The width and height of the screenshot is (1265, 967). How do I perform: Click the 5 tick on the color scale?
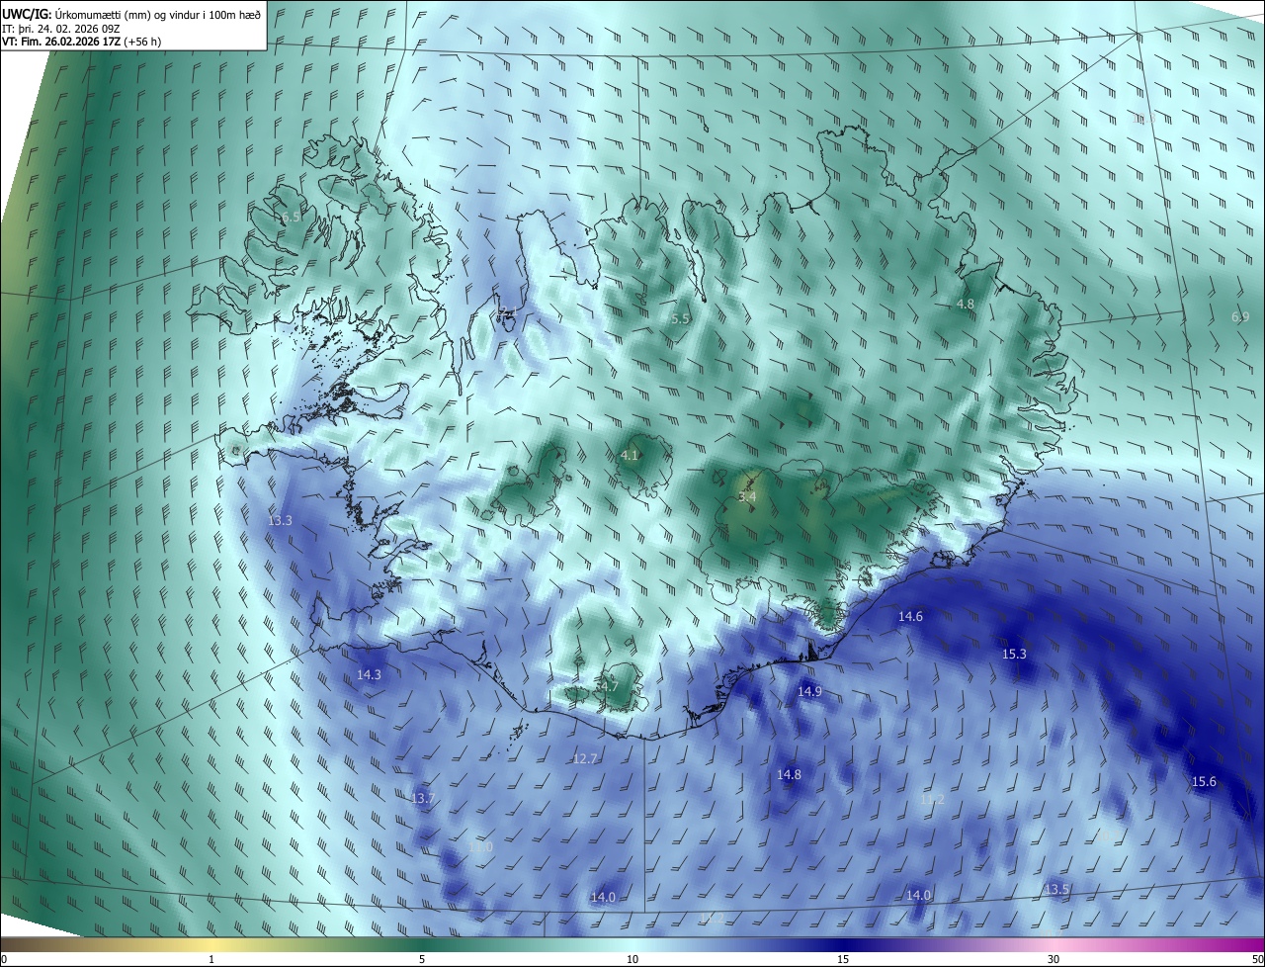[422, 959]
